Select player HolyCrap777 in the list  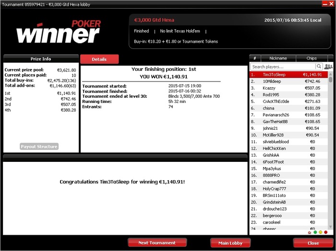288,189
